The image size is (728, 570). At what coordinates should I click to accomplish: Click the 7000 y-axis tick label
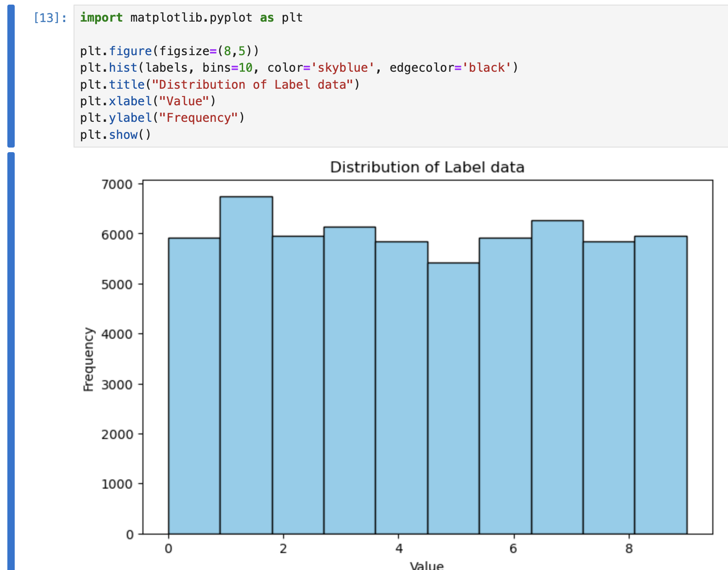(117, 184)
